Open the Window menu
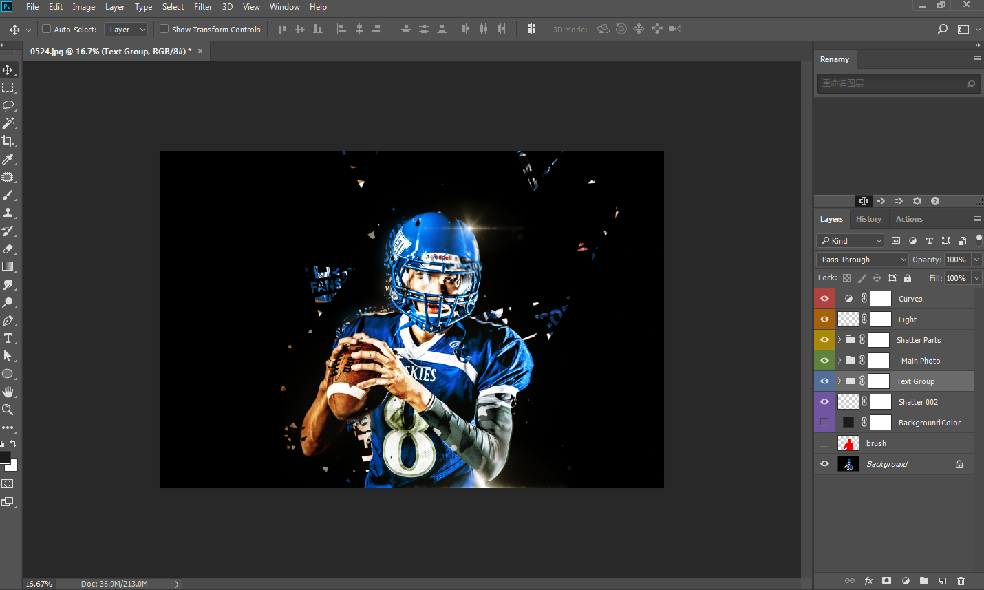This screenshot has width=984, height=590. coord(285,7)
